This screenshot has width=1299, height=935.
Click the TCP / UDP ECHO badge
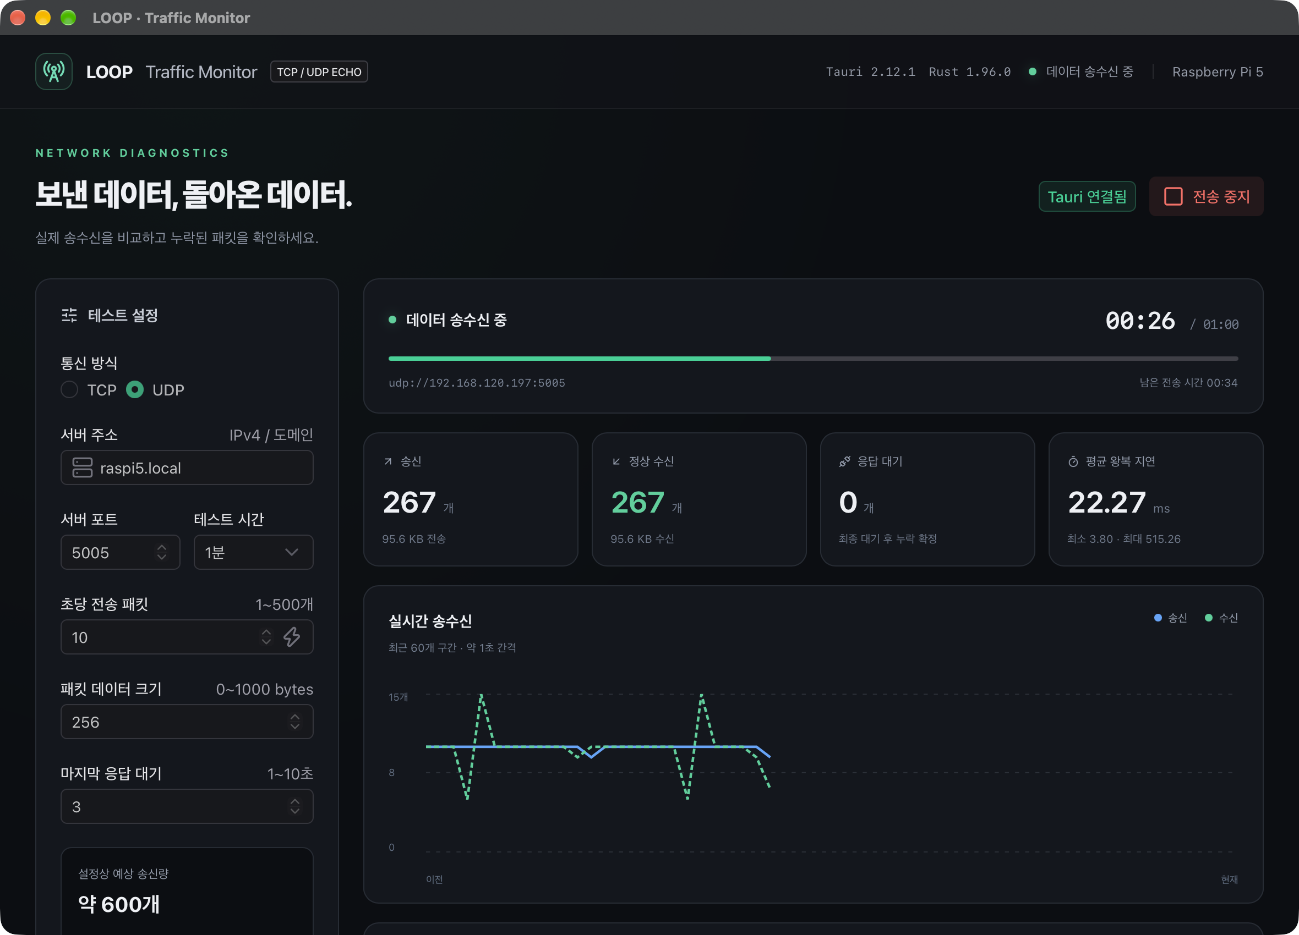[319, 71]
